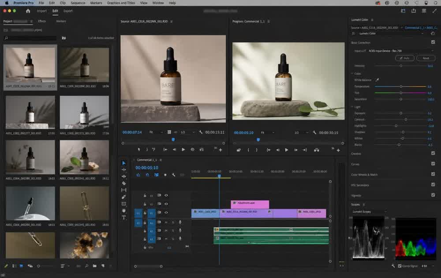Select the Rectangle tool
The height and width of the screenshot is (278, 441).
(x=124, y=204)
